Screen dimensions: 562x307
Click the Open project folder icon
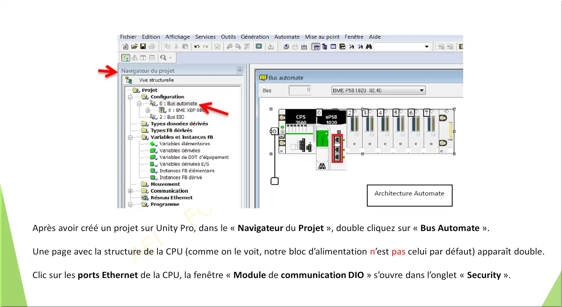[134, 47]
